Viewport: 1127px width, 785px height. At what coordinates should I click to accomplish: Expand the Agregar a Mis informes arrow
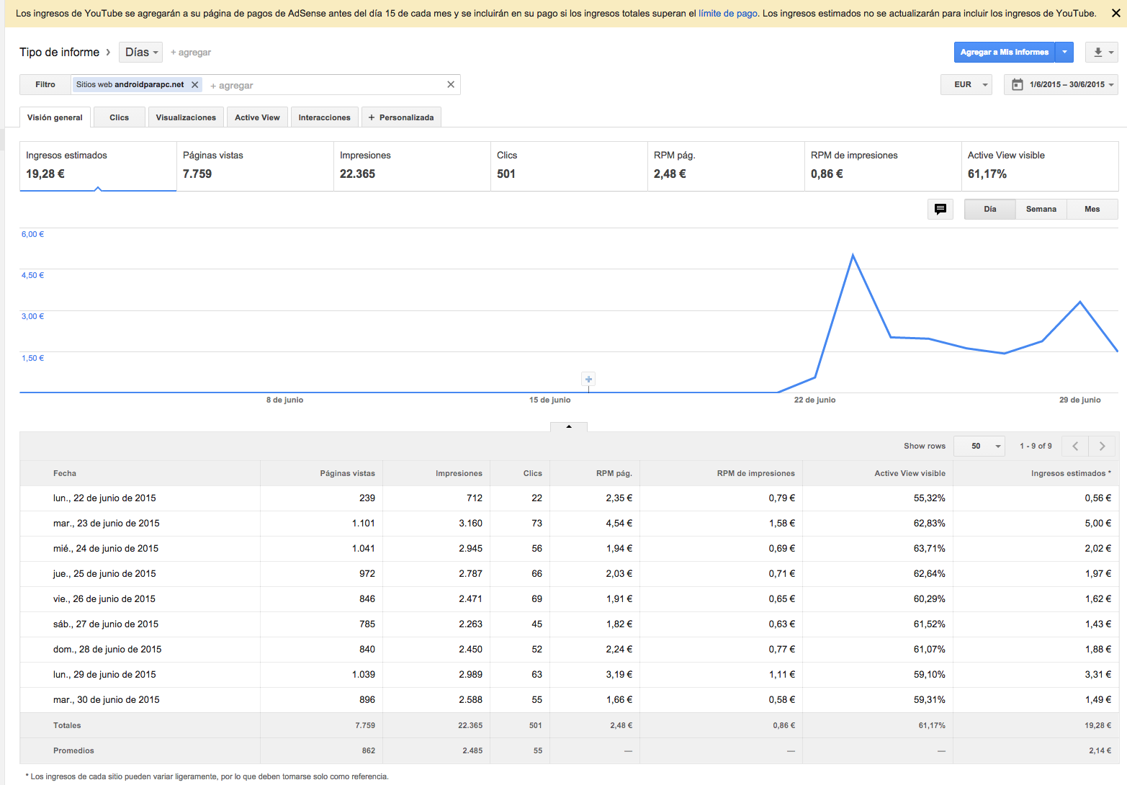1064,52
